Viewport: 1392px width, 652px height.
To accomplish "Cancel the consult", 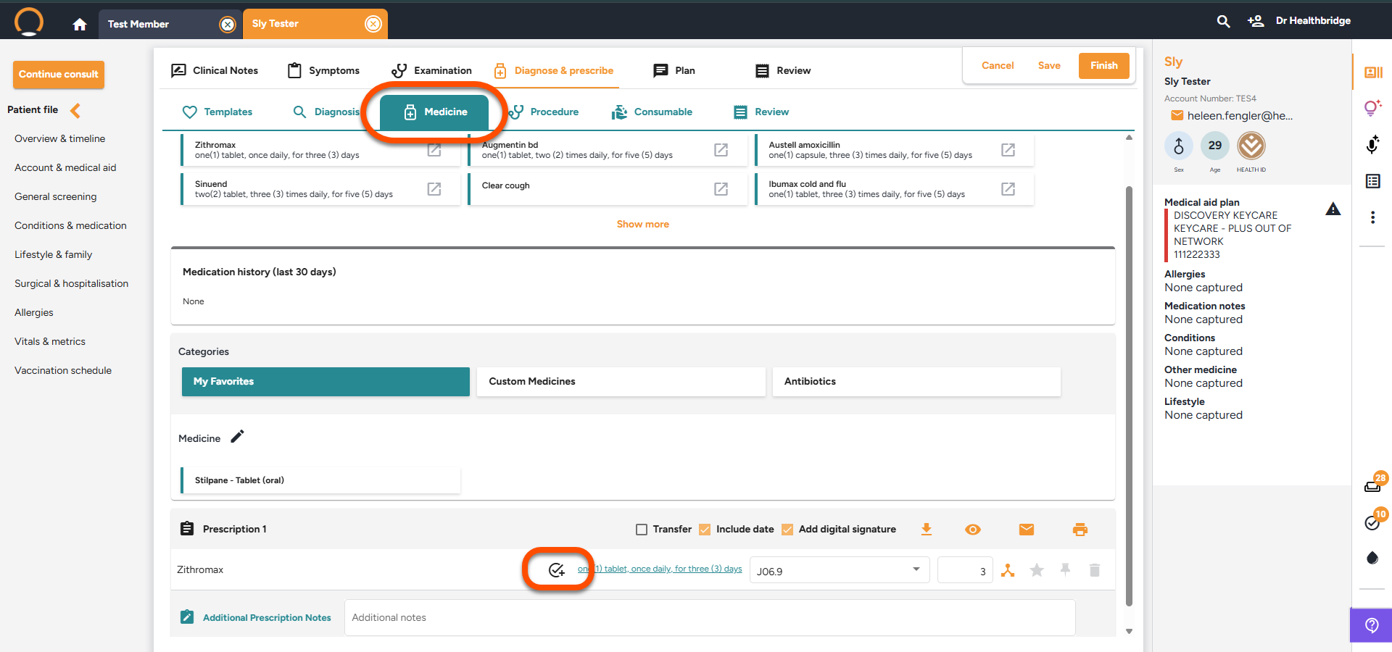I will [998, 65].
